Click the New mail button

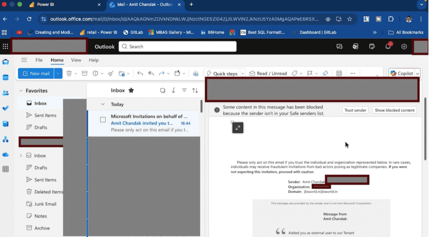36,74
